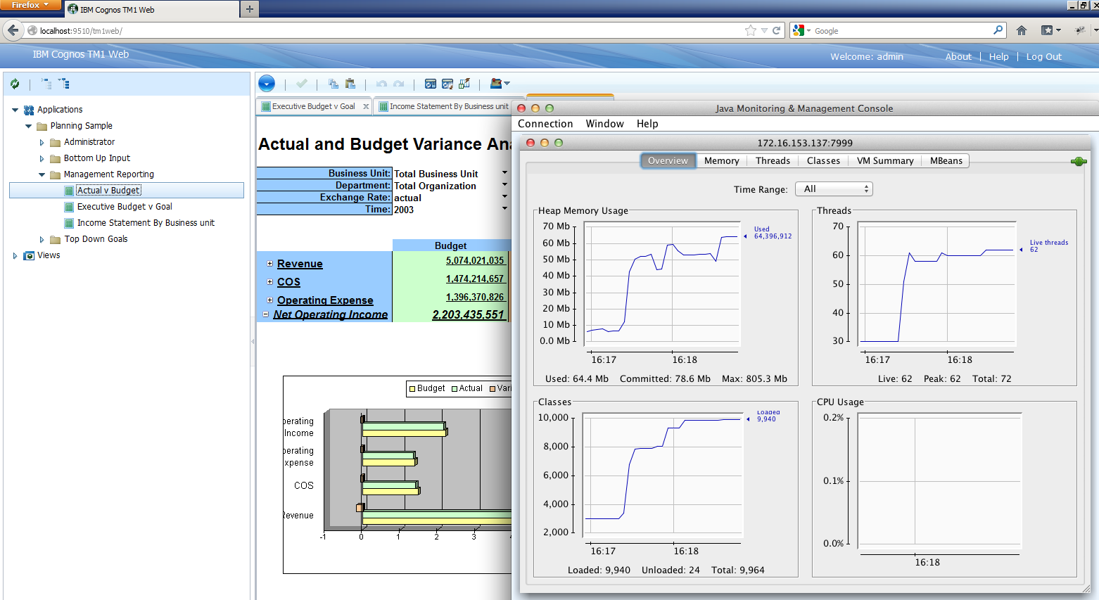
Task: Open the Exchange Rate dropdown arrow
Action: coord(504,196)
